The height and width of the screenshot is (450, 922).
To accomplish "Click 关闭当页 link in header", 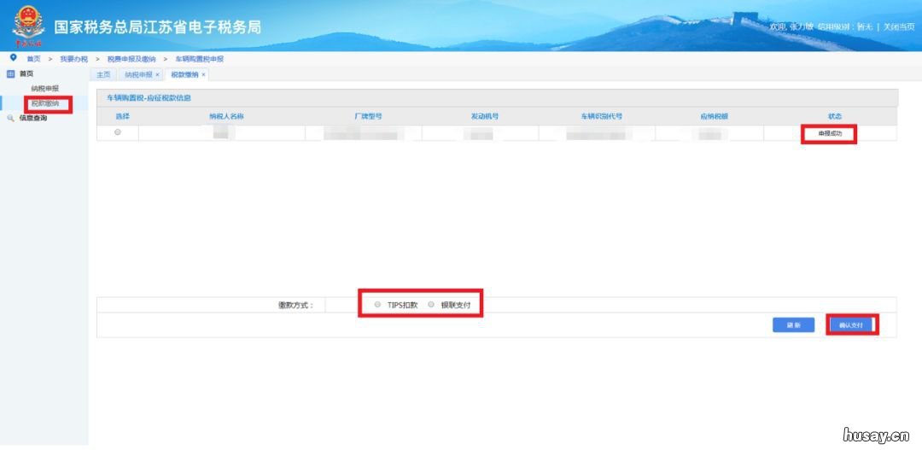I will 899,27.
